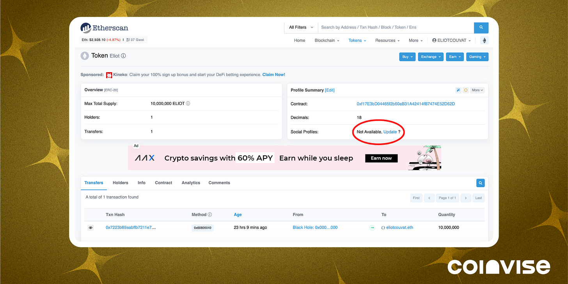The image size is (568, 284).
Task: Click the contract icon before eliotcouvat.eth
Action: [383, 227]
